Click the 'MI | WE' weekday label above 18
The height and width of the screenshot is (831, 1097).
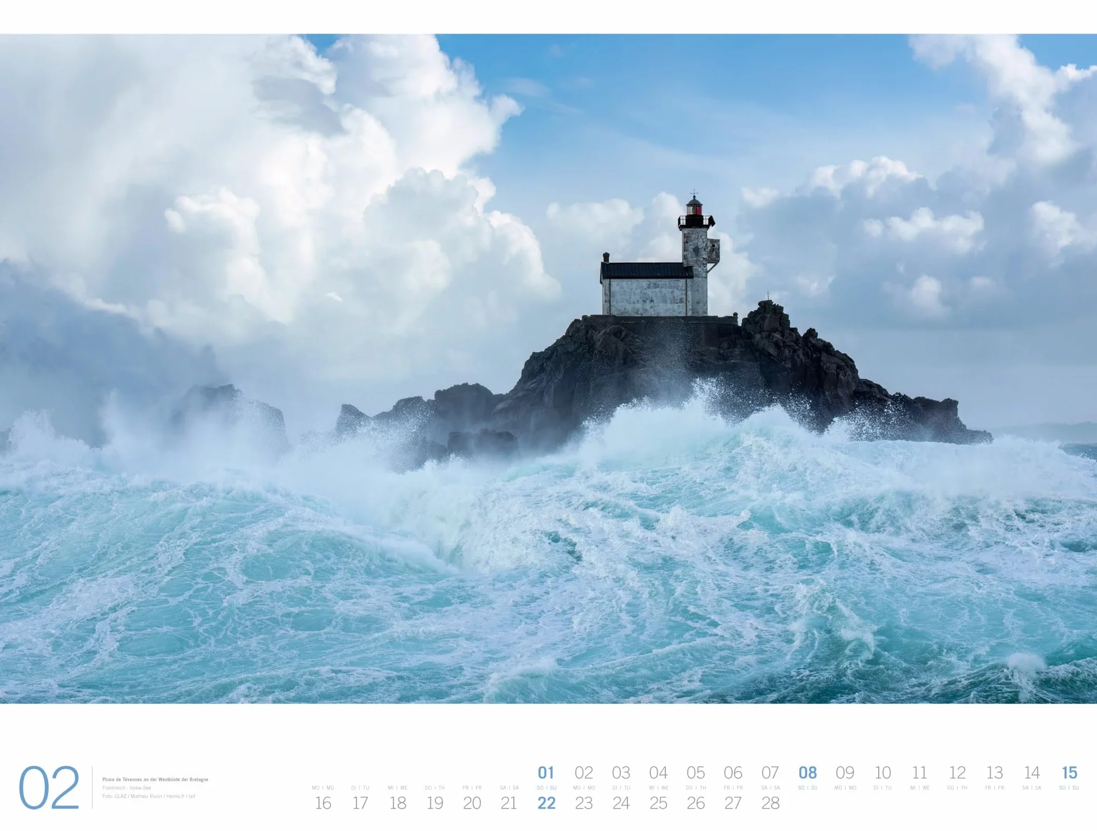coord(397,788)
